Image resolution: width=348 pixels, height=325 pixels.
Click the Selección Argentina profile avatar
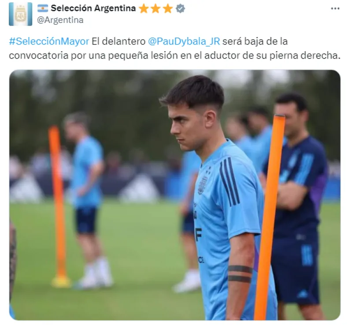pos(20,14)
